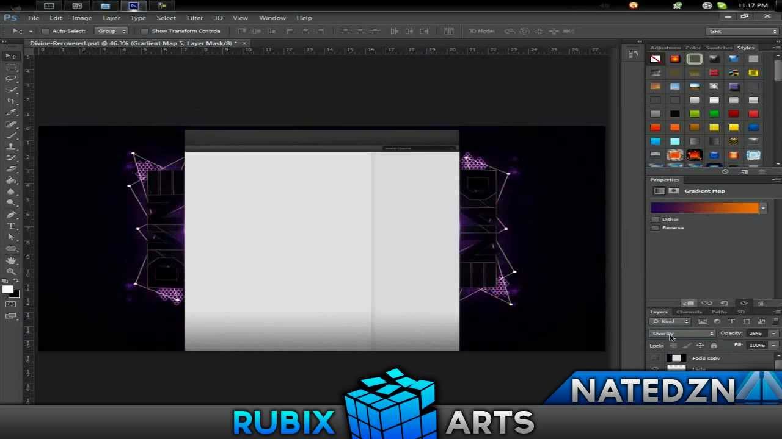Image resolution: width=782 pixels, height=439 pixels.
Task: Select the History Brush tool
Action: coord(11,157)
